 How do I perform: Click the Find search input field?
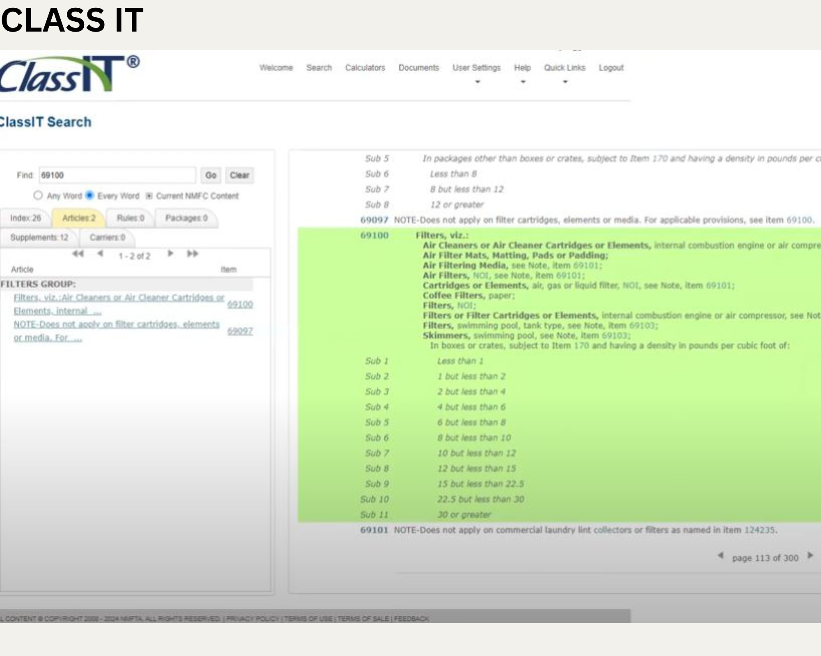[117, 175]
